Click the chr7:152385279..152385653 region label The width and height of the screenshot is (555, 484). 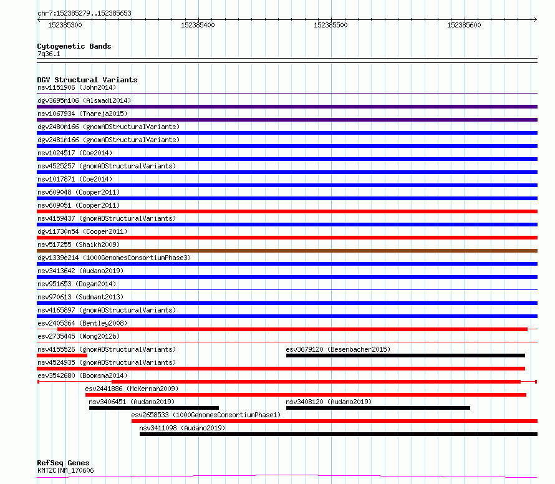(x=84, y=13)
